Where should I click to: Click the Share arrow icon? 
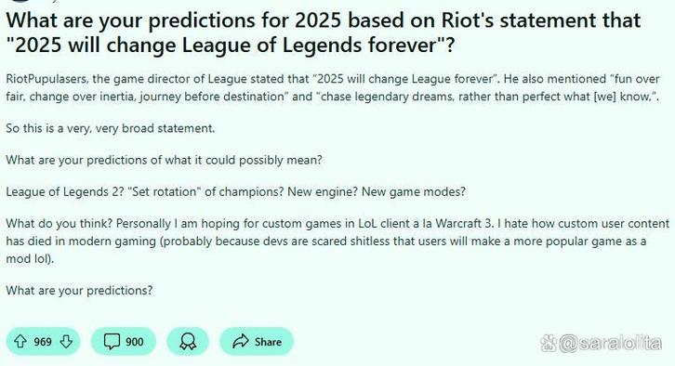(241, 342)
